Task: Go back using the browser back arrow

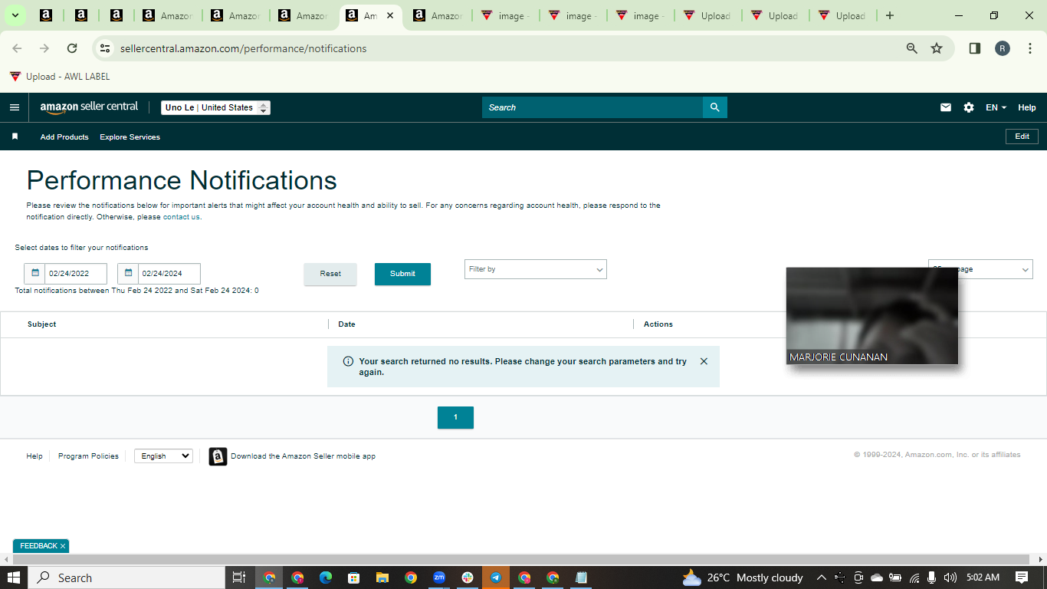Action: coord(17,48)
